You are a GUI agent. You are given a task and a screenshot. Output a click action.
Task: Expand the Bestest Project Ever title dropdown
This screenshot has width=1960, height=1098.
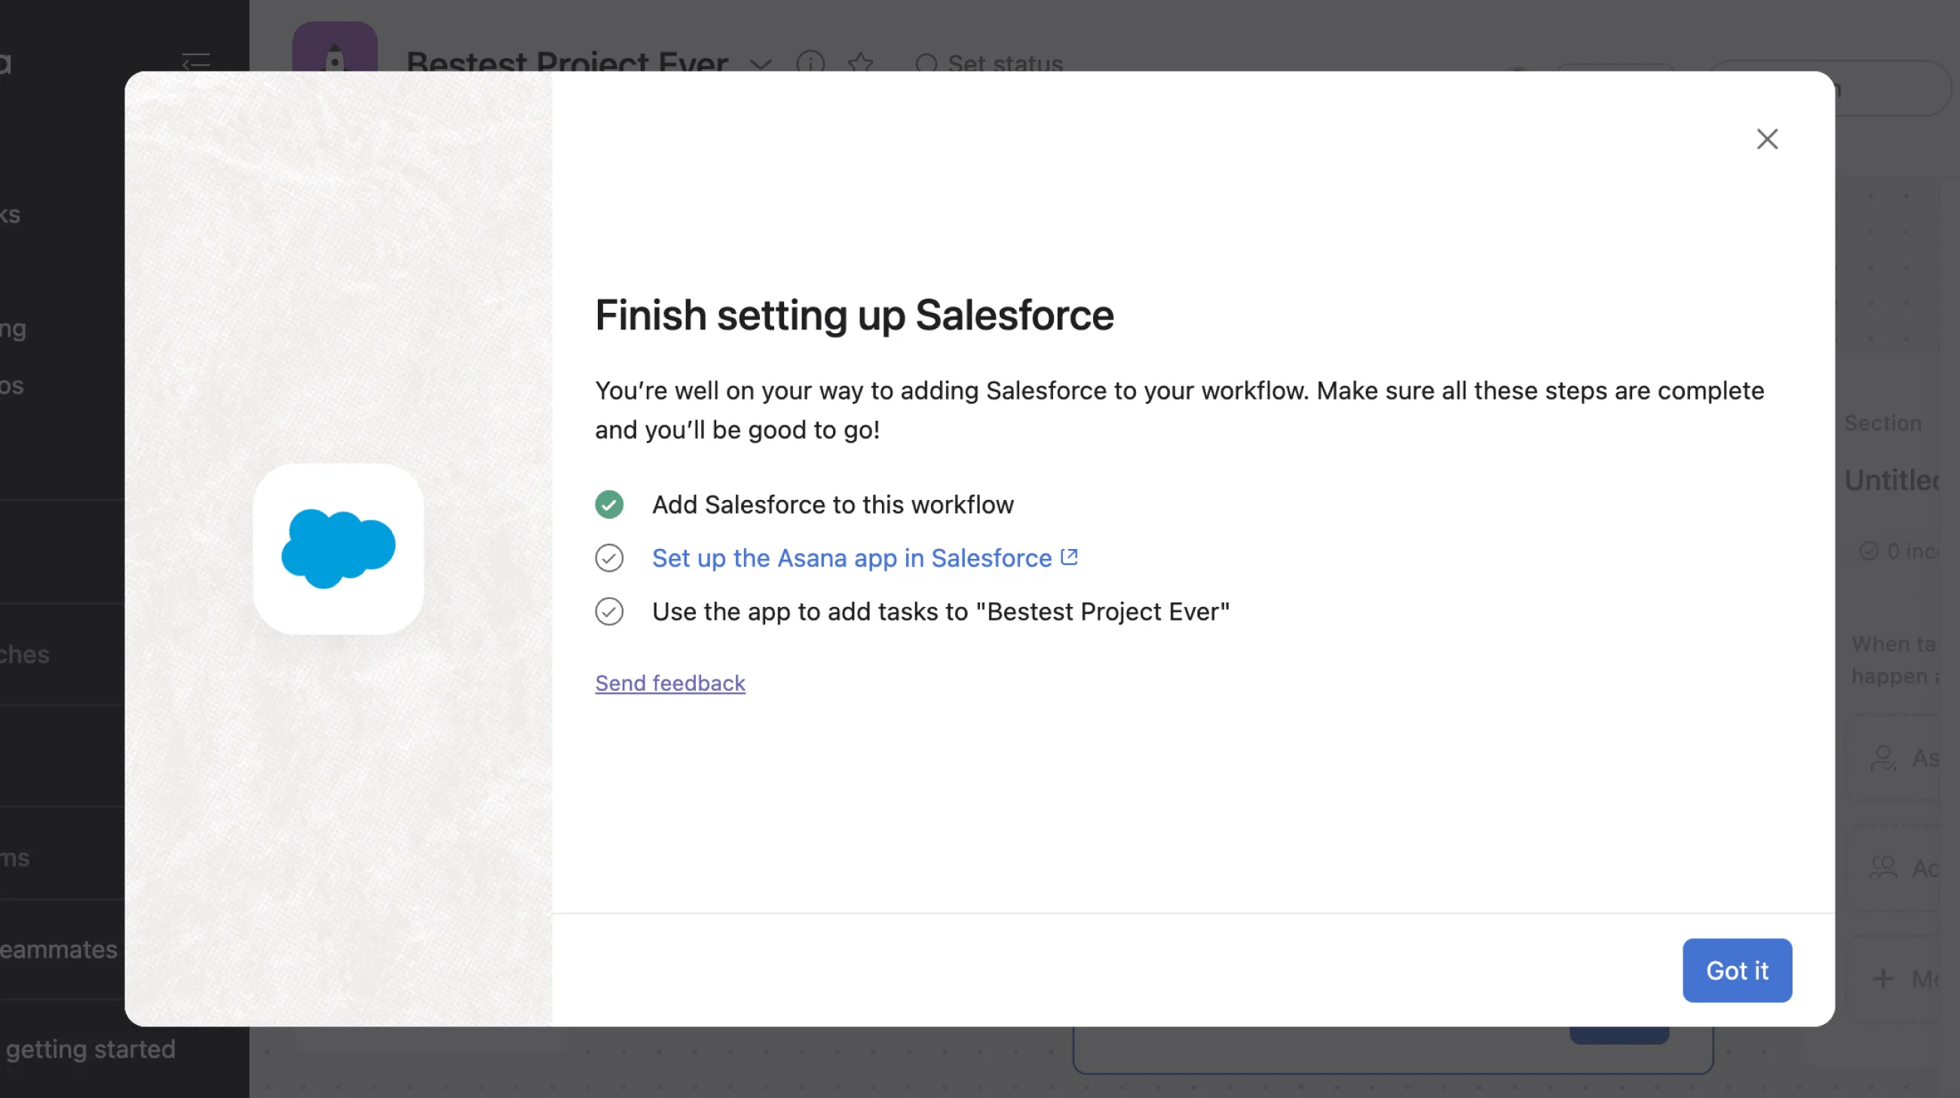coord(761,66)
